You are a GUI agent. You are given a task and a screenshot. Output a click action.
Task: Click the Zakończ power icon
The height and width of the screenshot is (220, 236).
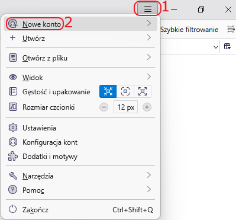pos(12,209)
